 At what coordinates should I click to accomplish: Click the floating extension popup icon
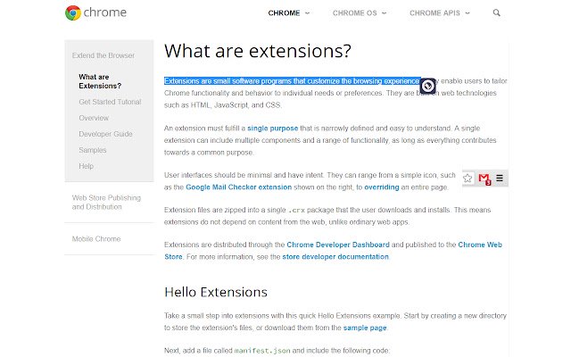[428, 87]
